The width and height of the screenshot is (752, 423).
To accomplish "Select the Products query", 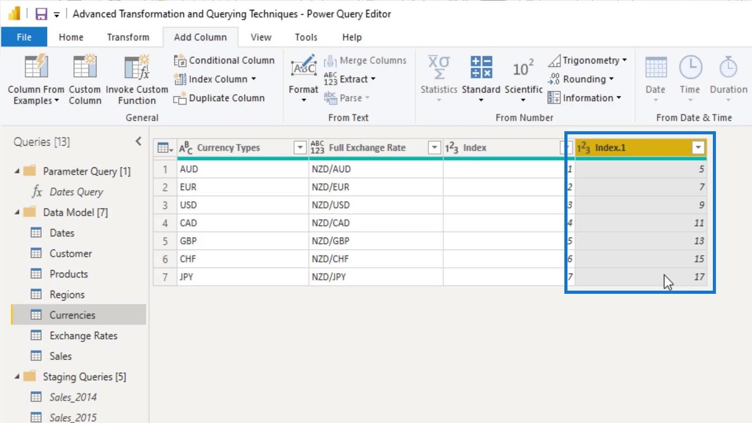I will point(69,274).
